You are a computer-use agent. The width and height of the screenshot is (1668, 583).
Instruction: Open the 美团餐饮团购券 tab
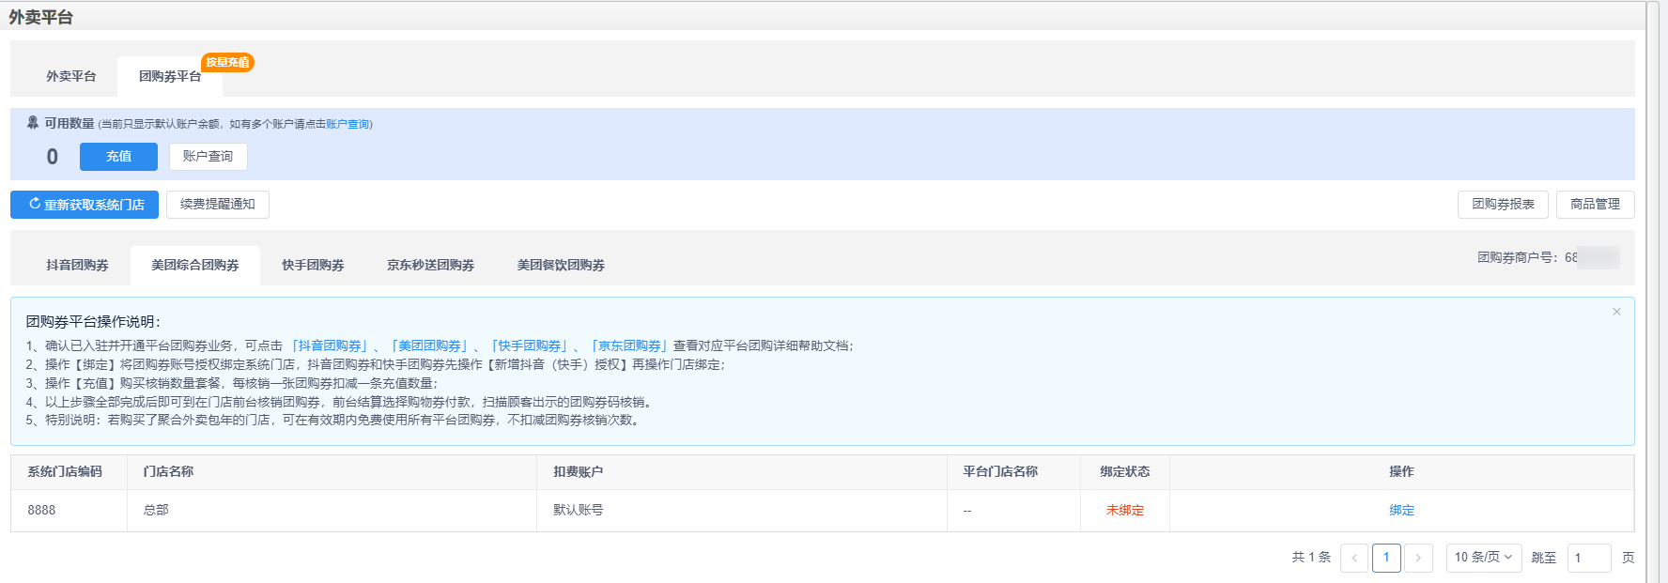tap(561, 266)
